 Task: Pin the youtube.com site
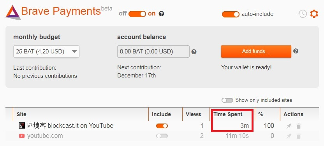click(289, 136)
